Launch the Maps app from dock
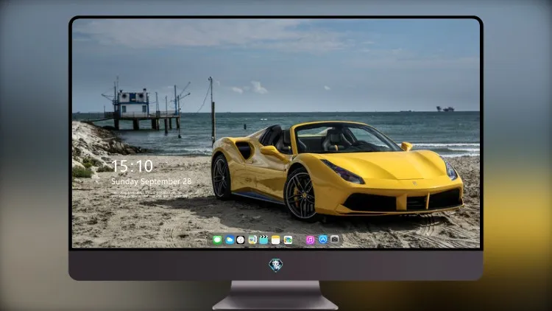This screenshot has width=552, height=311. (x=252, y=240)
